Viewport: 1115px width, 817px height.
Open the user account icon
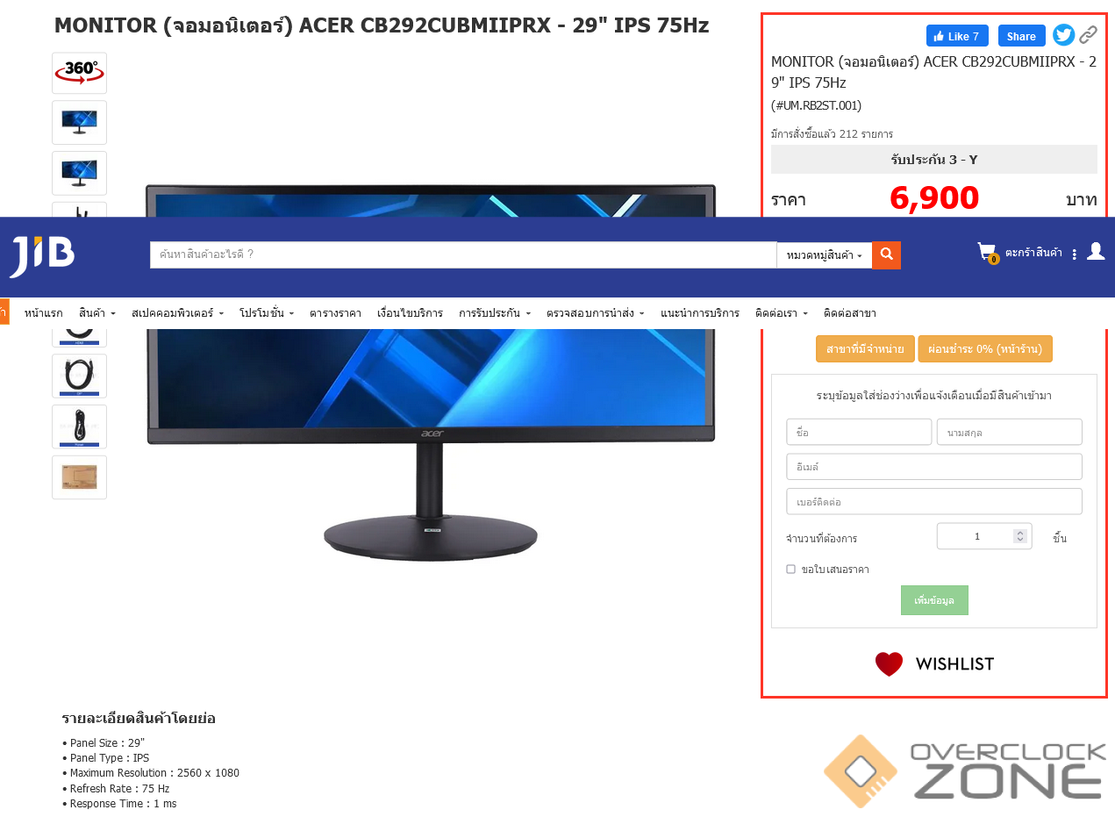click(x=1096, y=252)
